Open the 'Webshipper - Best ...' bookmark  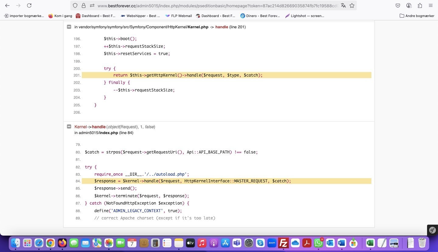pos(140,16)
